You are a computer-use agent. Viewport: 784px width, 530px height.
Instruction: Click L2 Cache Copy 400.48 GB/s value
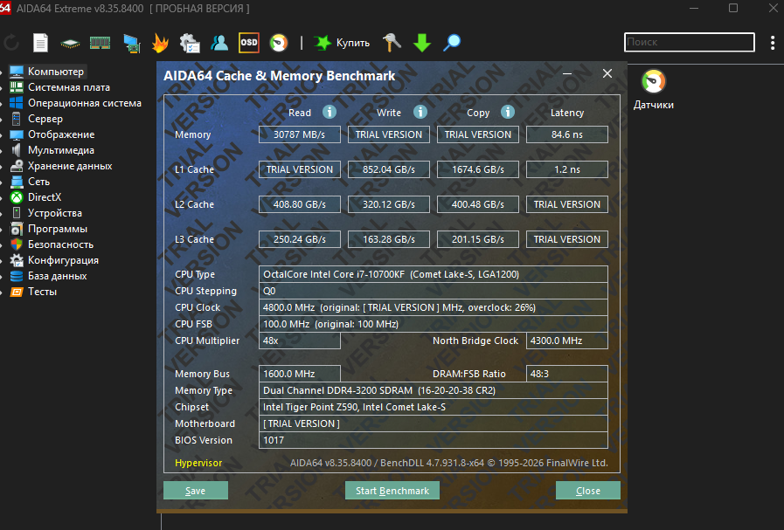point(478,204)
